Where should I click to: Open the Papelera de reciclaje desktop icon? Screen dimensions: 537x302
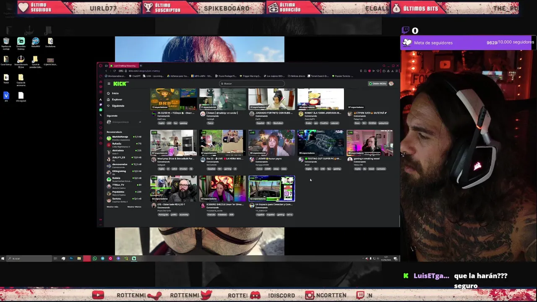click(x=6, y=44)
